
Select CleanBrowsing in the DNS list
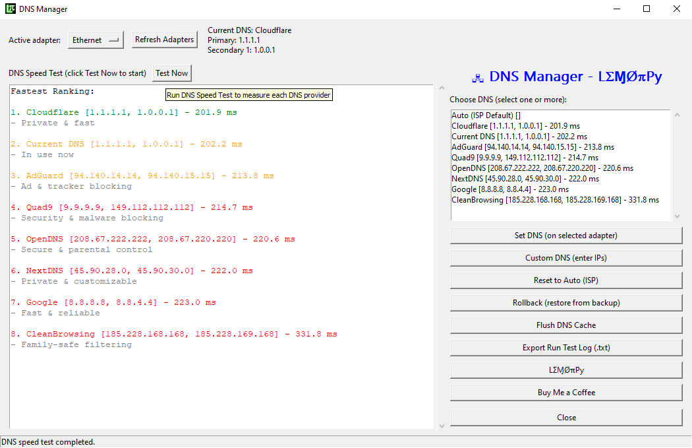[555, 200]
